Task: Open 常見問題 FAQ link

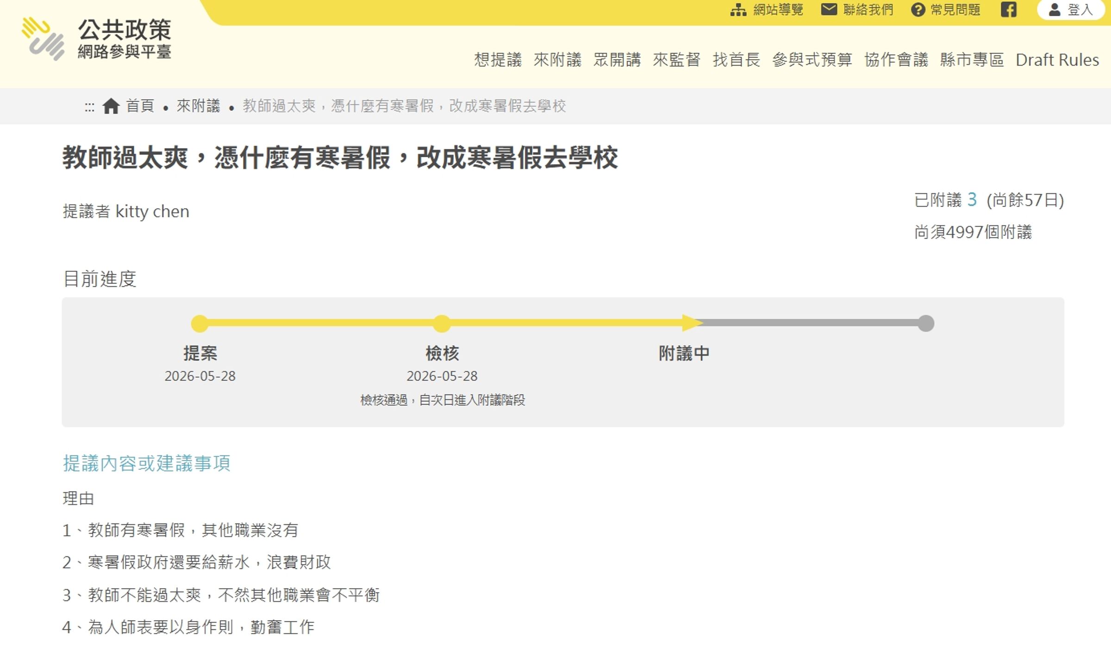Action: point(955,10)
